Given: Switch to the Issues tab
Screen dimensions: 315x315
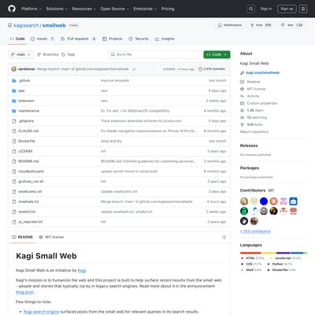Looking at the screenshot, I should [x=43, y=39].
